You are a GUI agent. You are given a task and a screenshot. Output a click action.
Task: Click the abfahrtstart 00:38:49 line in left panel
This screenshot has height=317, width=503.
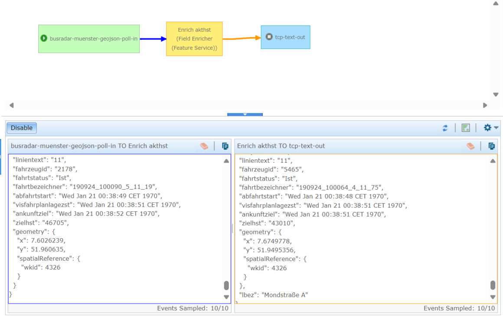click(87, 196)
